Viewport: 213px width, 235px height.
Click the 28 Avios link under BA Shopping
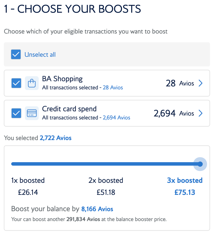coord(113,88)
